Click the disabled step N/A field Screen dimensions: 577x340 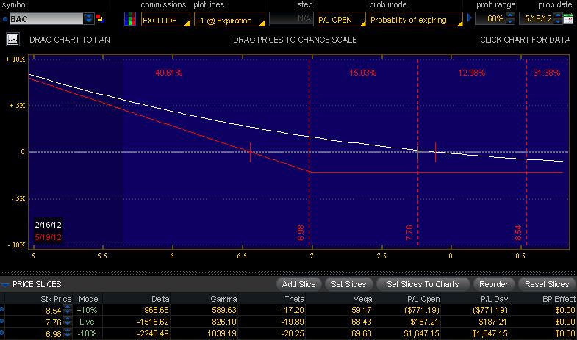pos(291,19)
